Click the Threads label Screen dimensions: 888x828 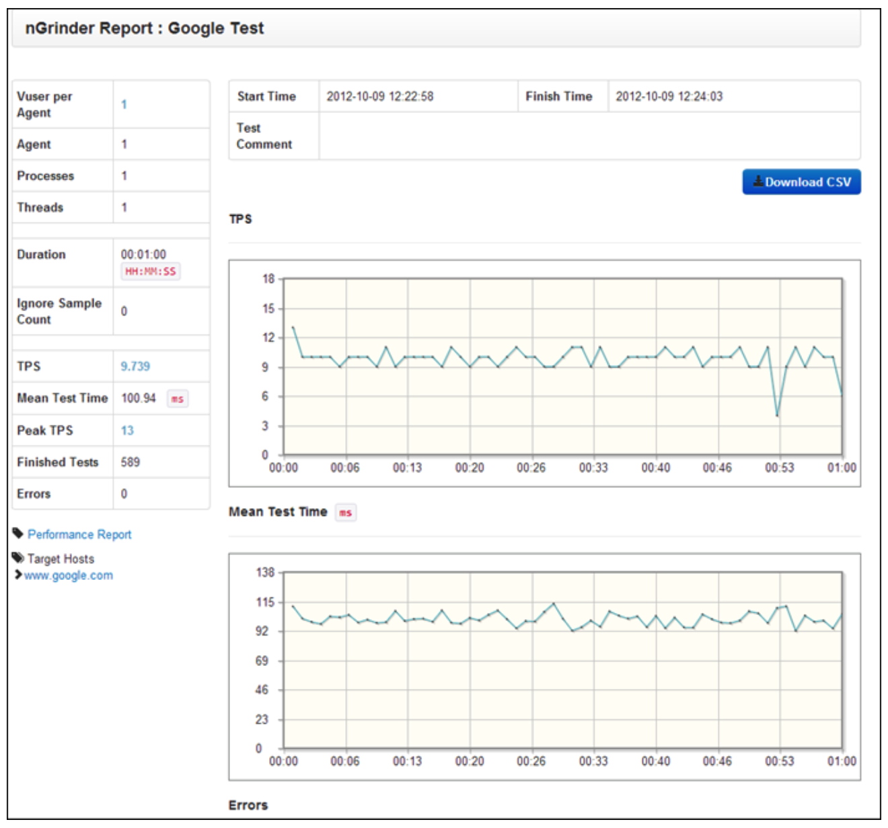40,207
